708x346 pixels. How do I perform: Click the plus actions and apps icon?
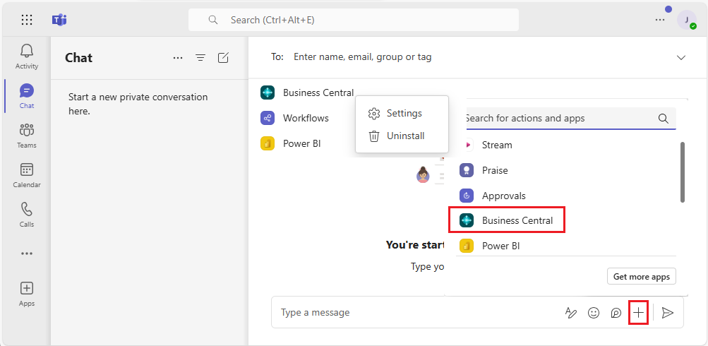click(x=638, y=312)
